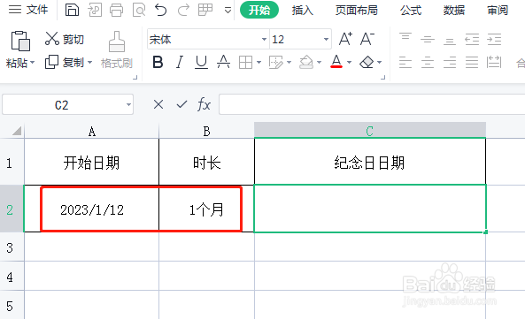Decrease the indent level
This screenshot has height=319, width=525.
click(x=472, y=40)
